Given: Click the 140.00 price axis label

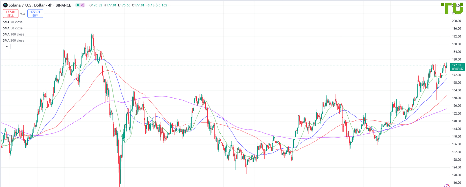Looking at the screenshot, I should tap(456, 137).
